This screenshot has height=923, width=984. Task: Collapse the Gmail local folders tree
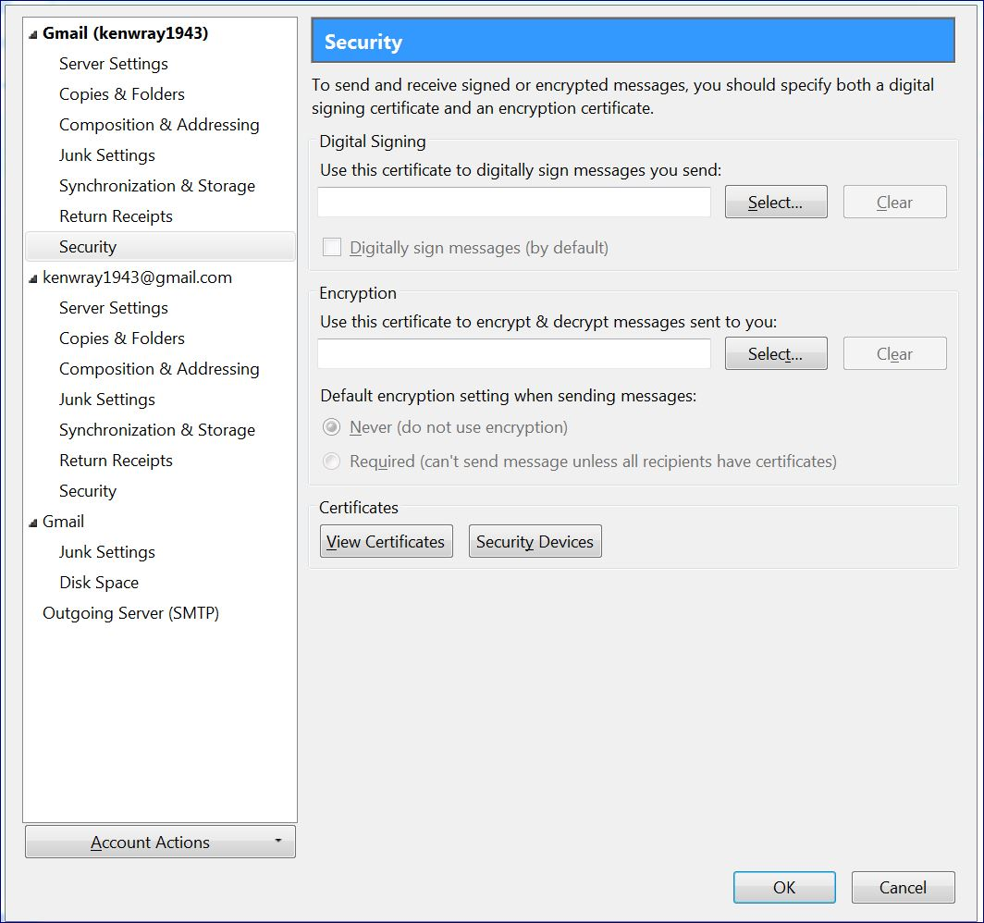33,523
